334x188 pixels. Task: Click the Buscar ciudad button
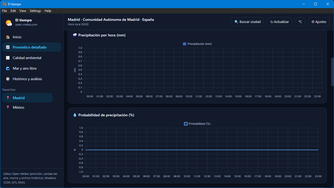pyautogui.click(x=247, y=22)
